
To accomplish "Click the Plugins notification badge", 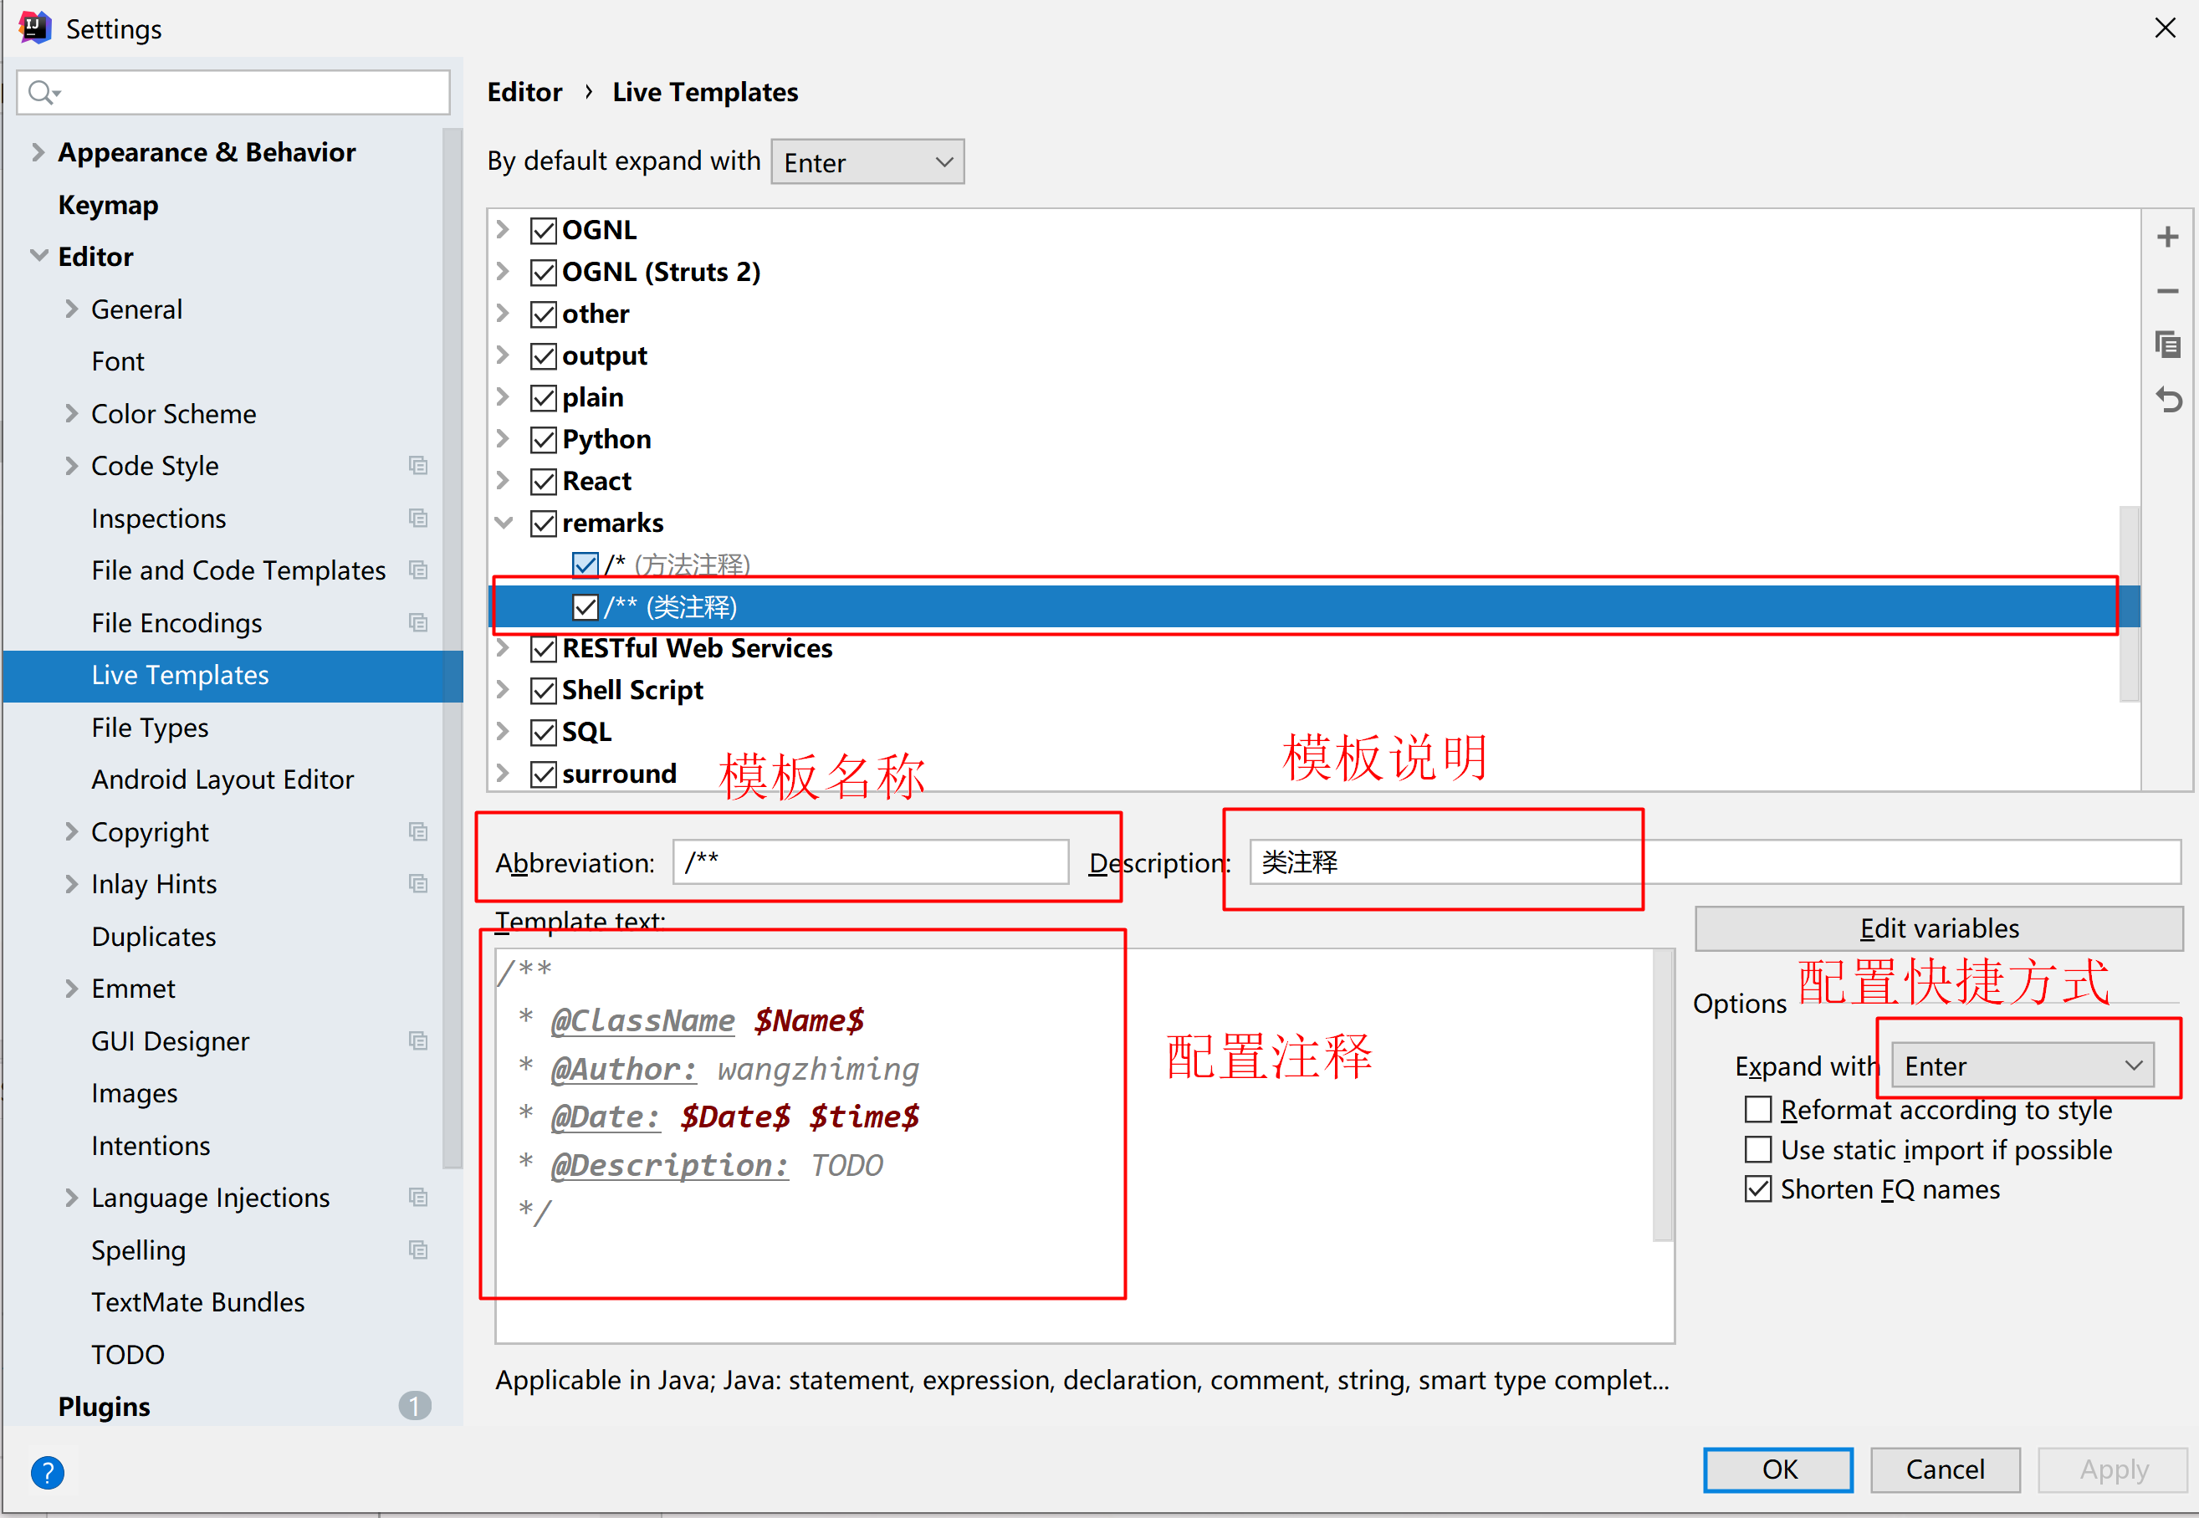I will (415, 1406).
